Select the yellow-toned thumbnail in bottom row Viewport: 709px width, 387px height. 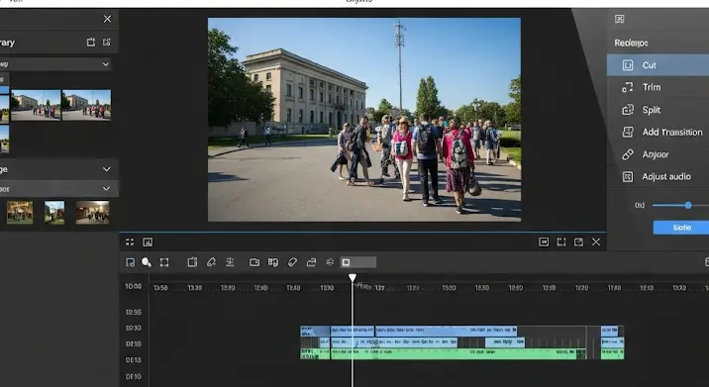20,213
